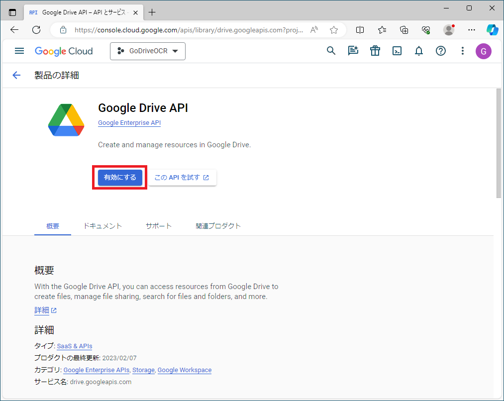Open the collections icon

point(404,30)
